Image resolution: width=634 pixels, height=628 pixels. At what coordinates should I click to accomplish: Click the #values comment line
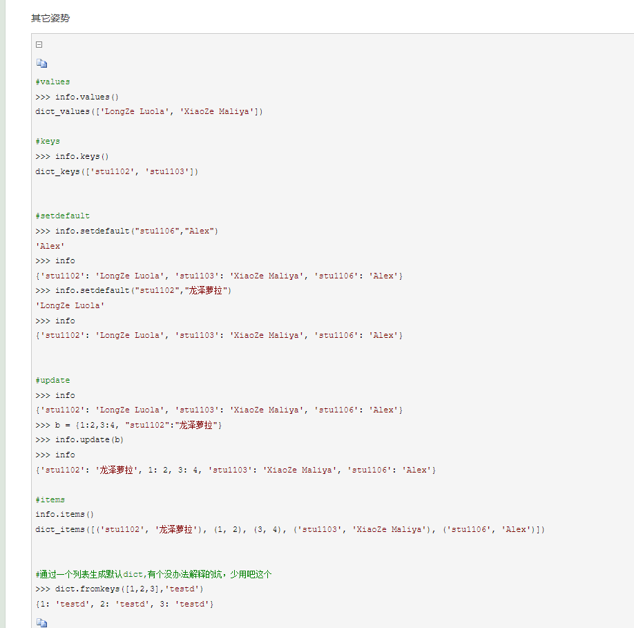(x=52, y=82)
